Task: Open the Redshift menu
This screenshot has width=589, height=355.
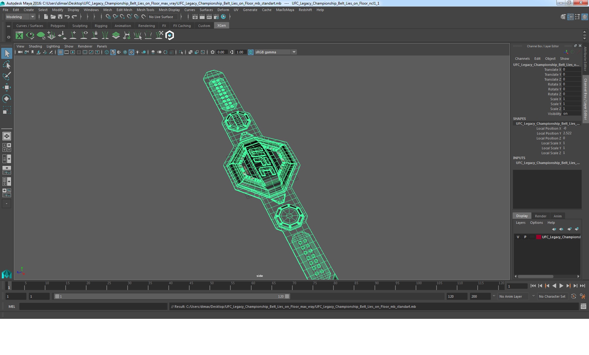Action: pyautogui.click(x=305, y=10)
